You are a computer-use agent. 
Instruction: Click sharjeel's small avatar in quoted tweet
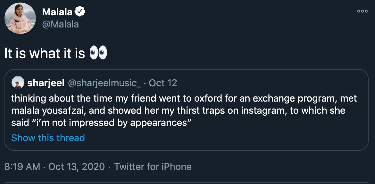(17, 83)
